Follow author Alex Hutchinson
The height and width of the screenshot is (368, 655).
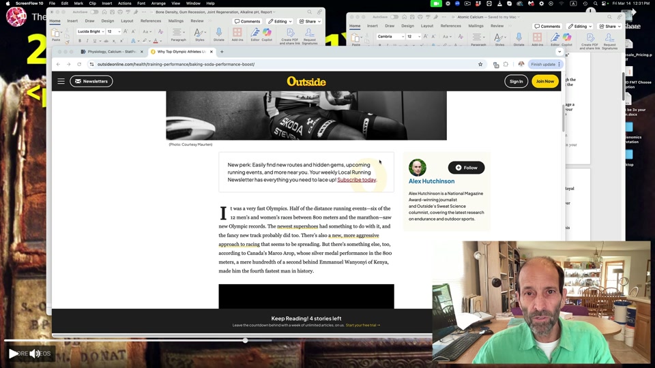[466, 168]
